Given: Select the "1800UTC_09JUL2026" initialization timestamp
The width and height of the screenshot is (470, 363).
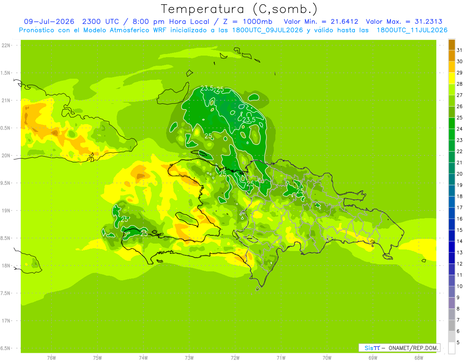Looking at the screenshot, I should click(x=268, y=30).
